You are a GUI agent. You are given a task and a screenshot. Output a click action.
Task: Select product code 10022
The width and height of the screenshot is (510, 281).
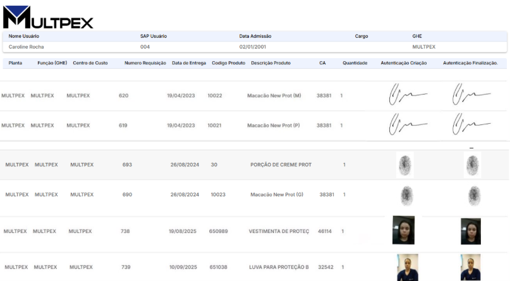pos(215,95)
